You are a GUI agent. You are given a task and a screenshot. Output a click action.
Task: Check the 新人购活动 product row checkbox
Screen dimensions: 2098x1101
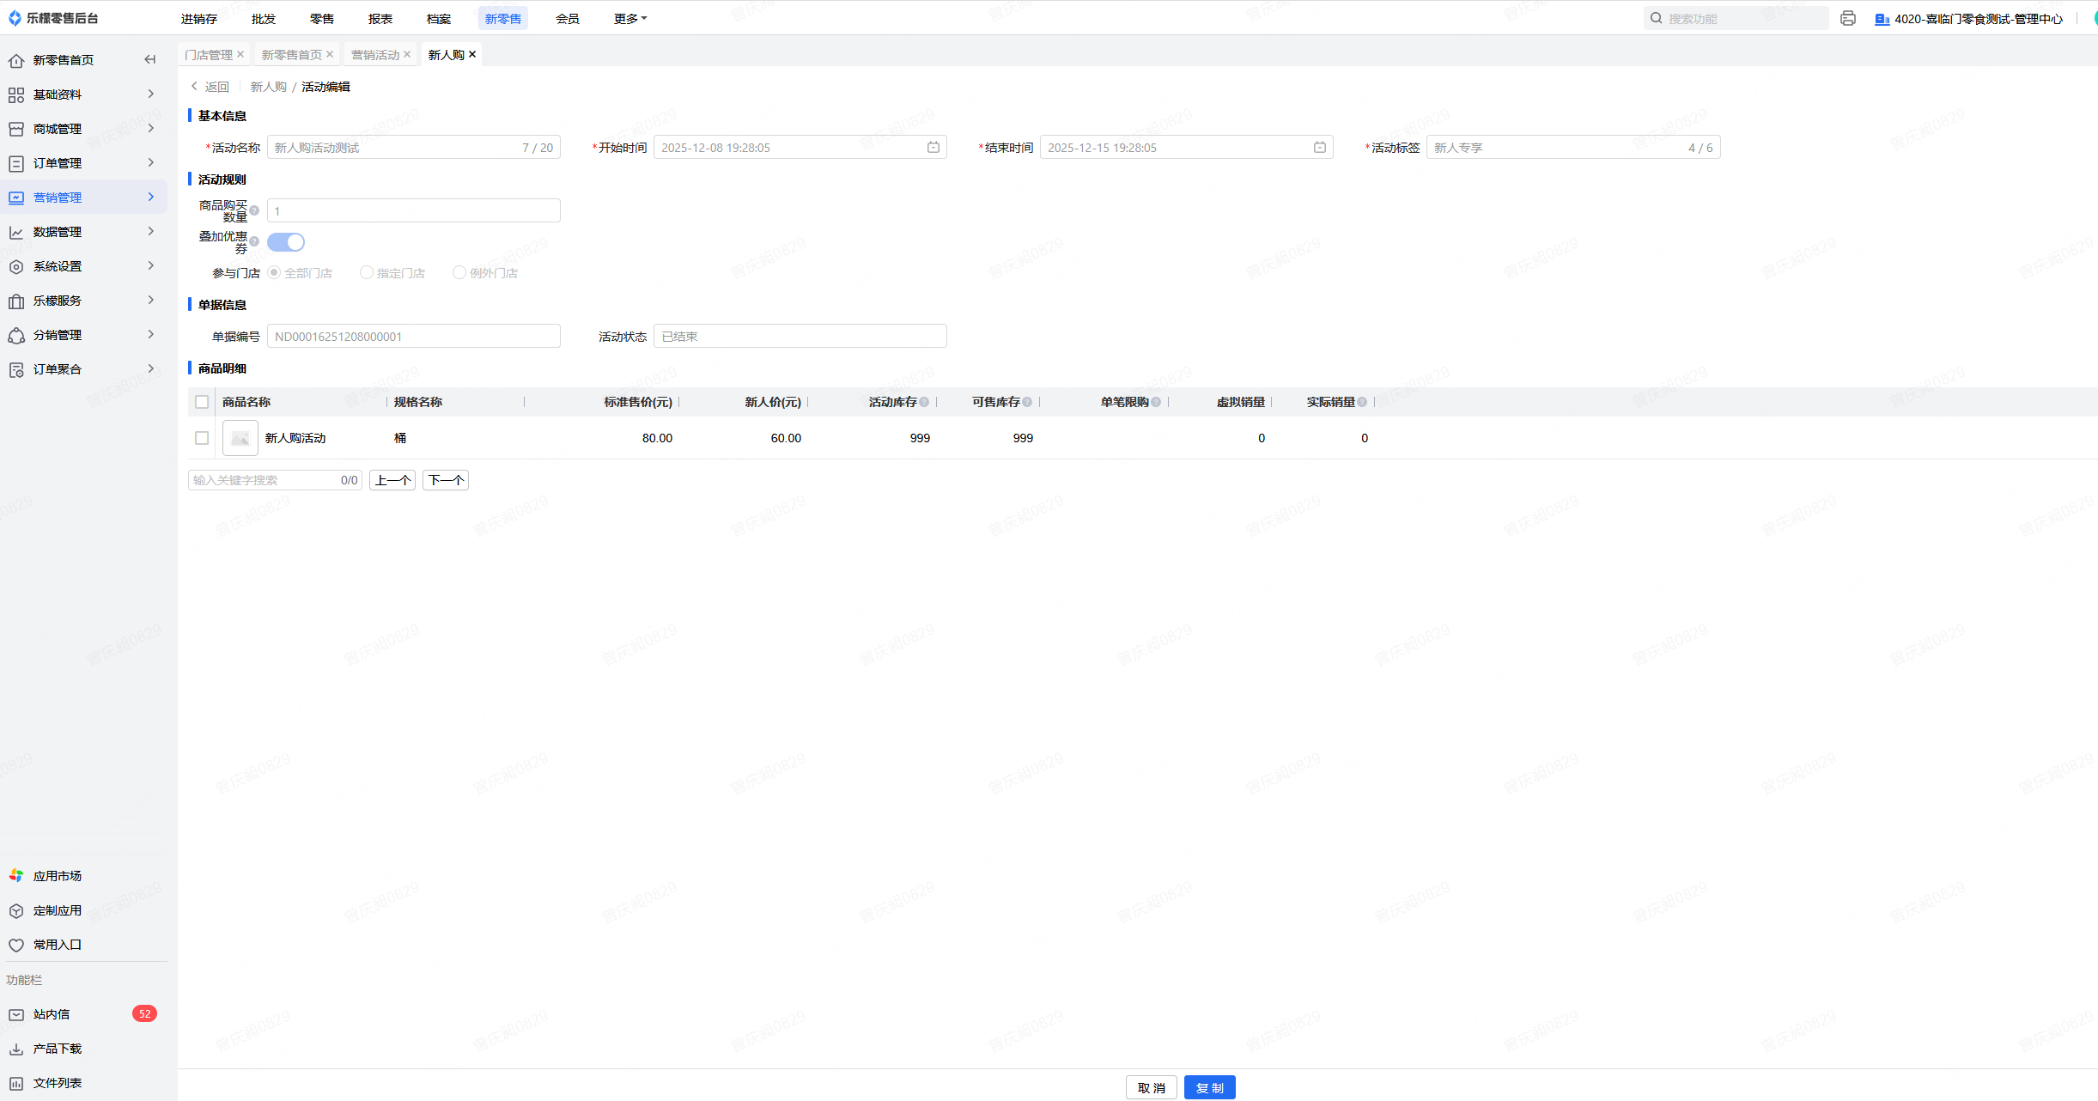point(202,438)
